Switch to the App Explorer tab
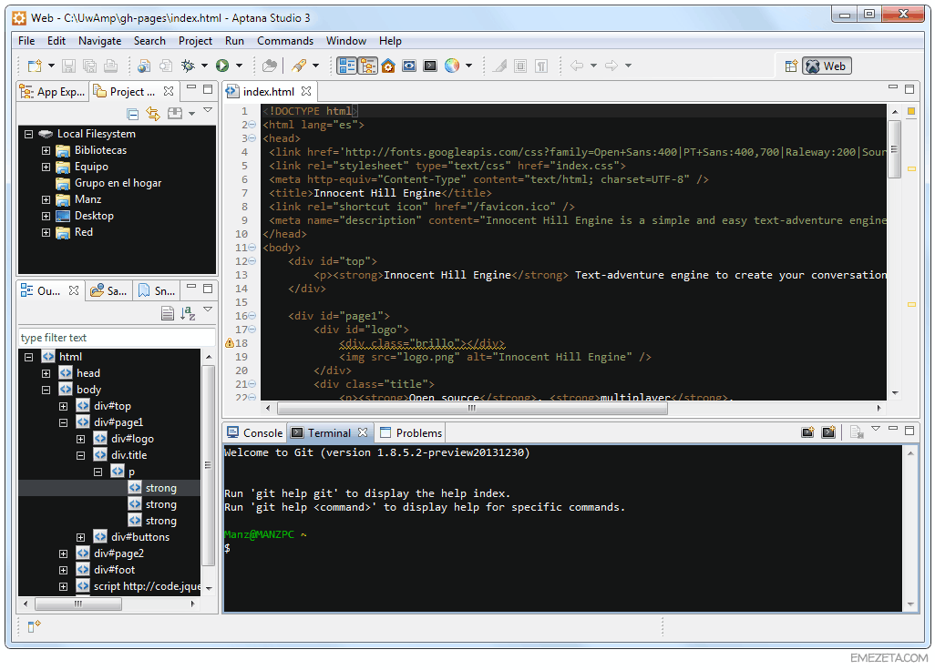This screenshot has width=935, height=670. [53, 92]
